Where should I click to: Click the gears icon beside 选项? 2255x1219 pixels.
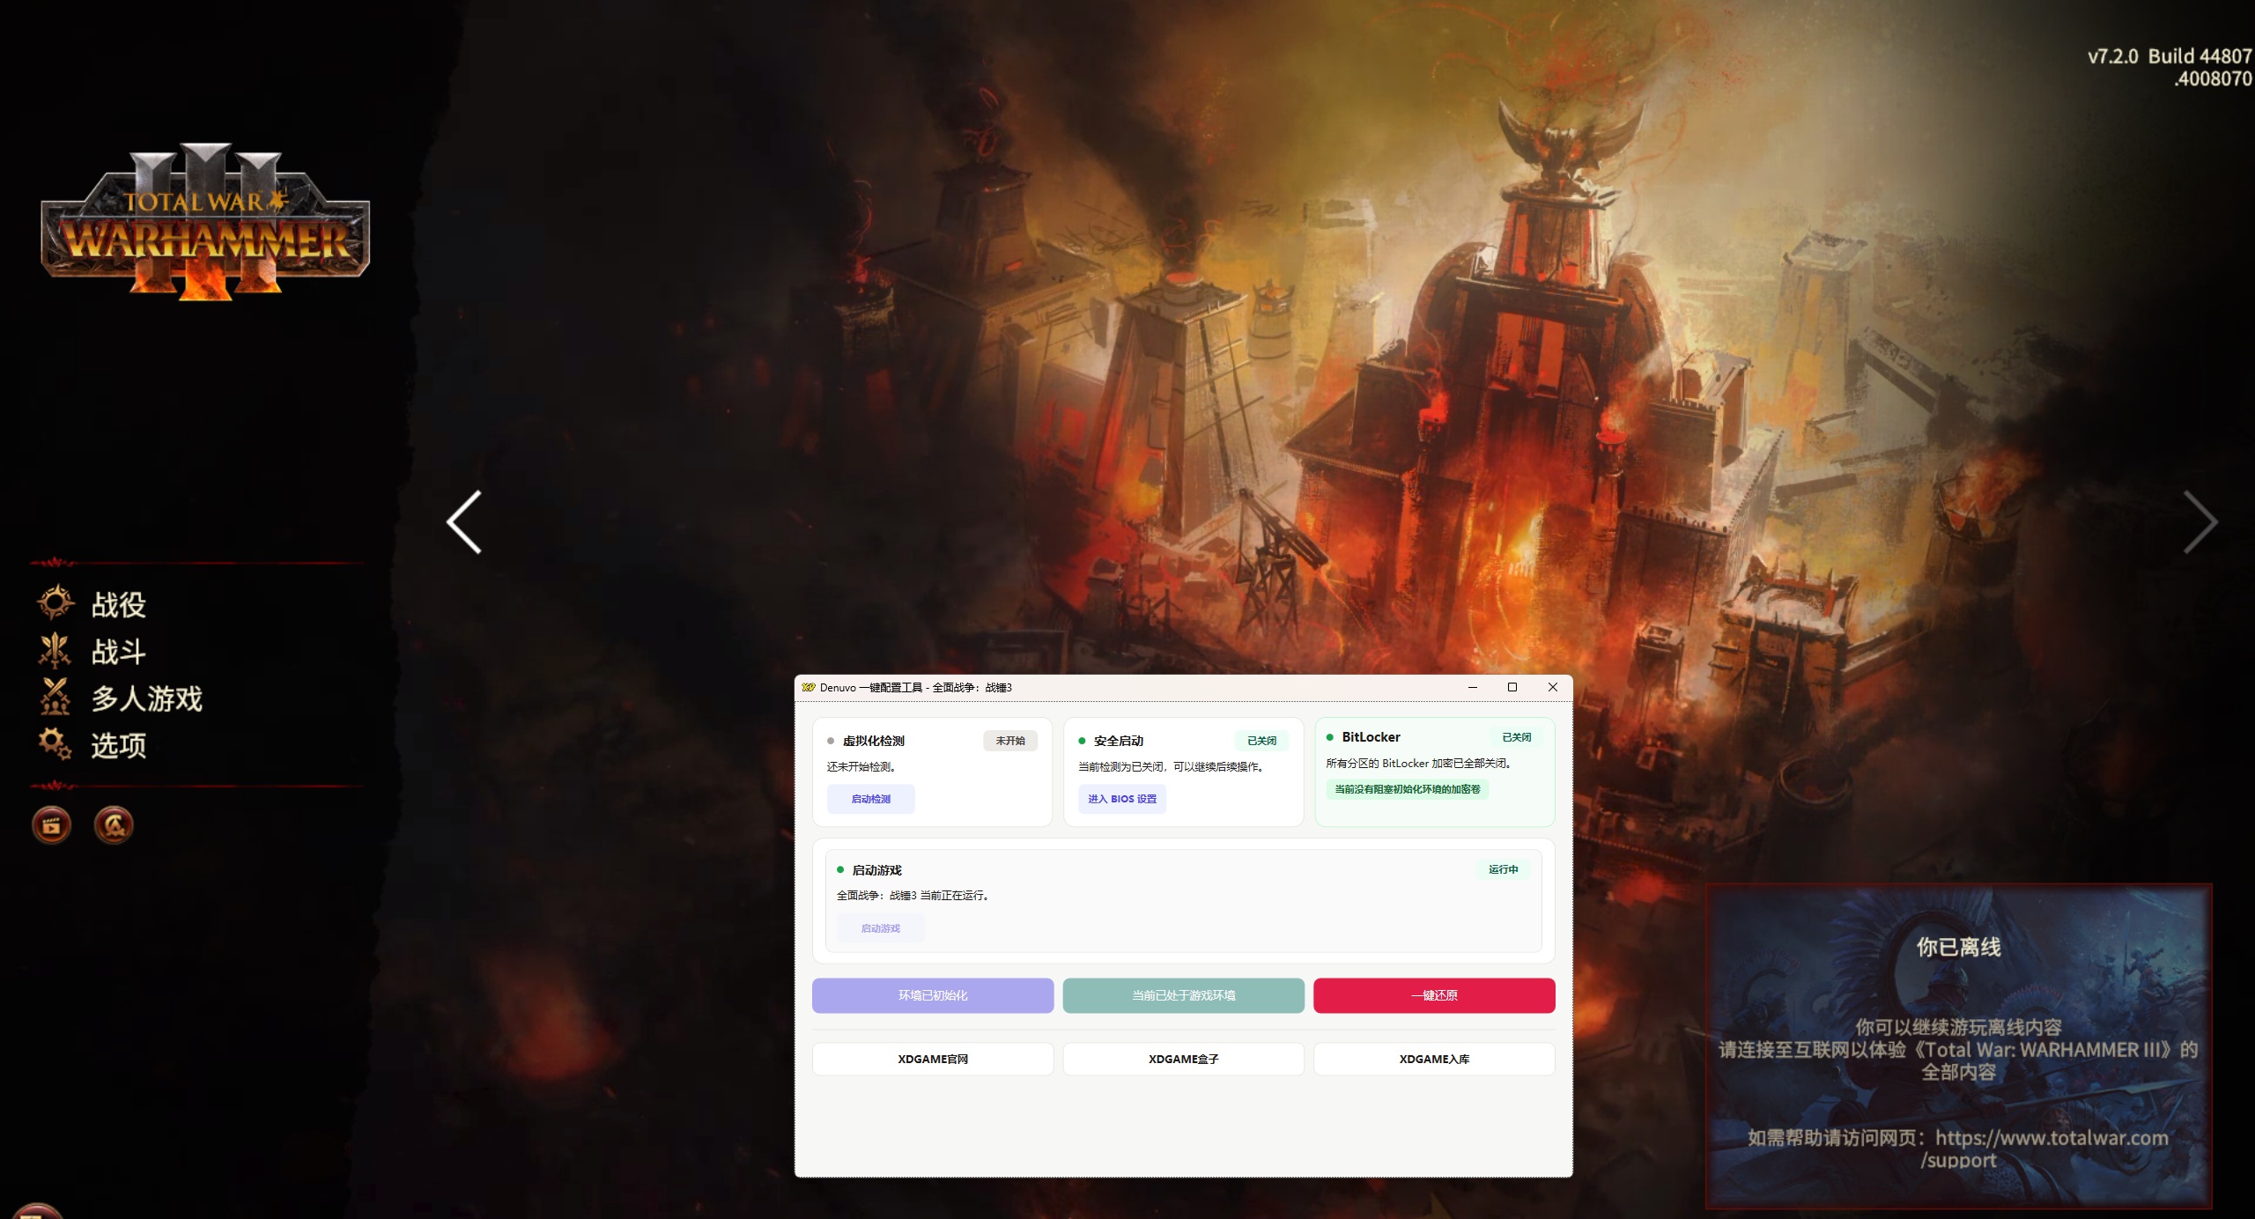[x=55, y=744]
